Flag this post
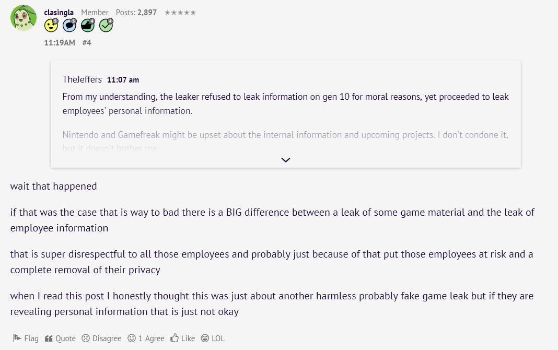The height and width of the screenshot is (350, 558). (26, 339)
